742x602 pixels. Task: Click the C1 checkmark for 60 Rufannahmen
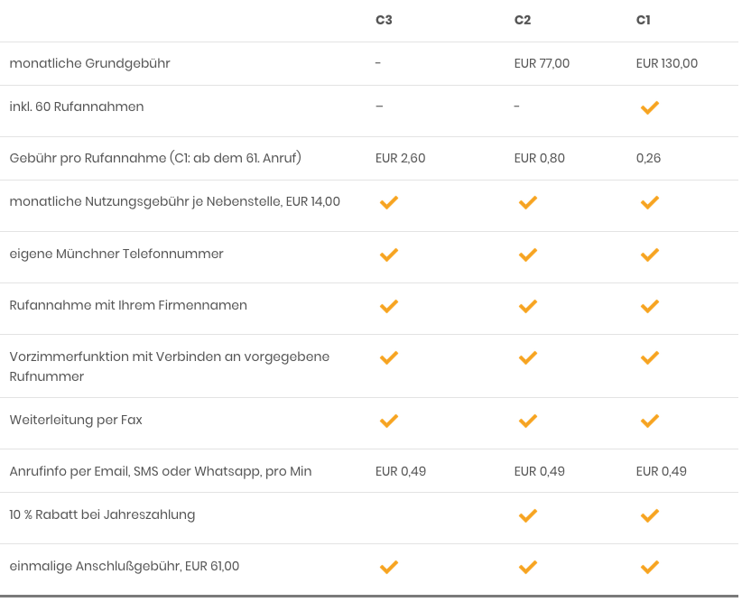coord(649,108)
